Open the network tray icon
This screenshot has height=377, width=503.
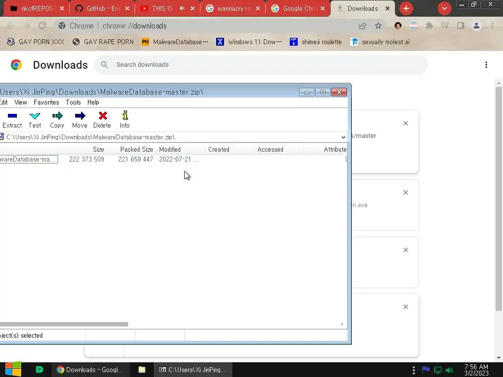[438, 370]
